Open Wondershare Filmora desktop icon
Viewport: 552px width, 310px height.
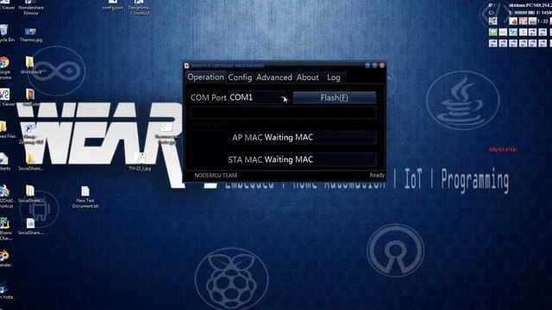31,8
